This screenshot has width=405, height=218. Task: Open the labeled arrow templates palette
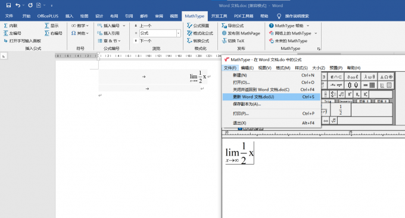point(336,85)
